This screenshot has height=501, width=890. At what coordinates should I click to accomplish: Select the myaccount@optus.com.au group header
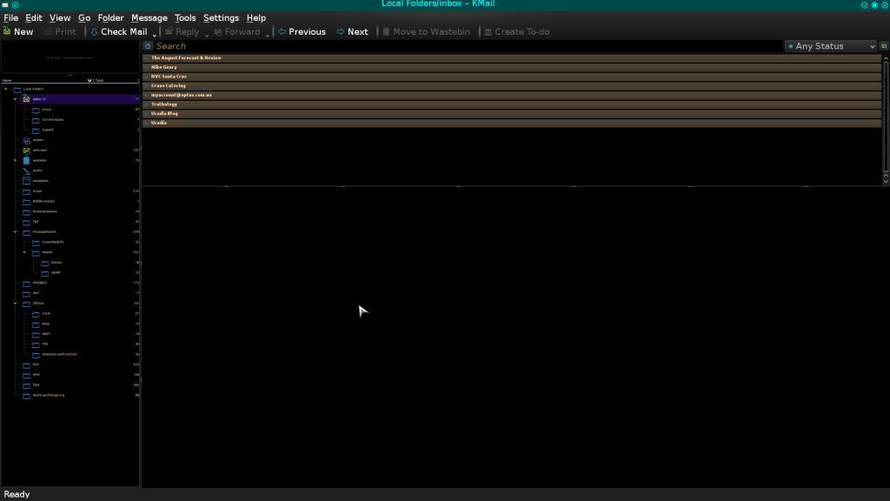click(x=511, y=95)
